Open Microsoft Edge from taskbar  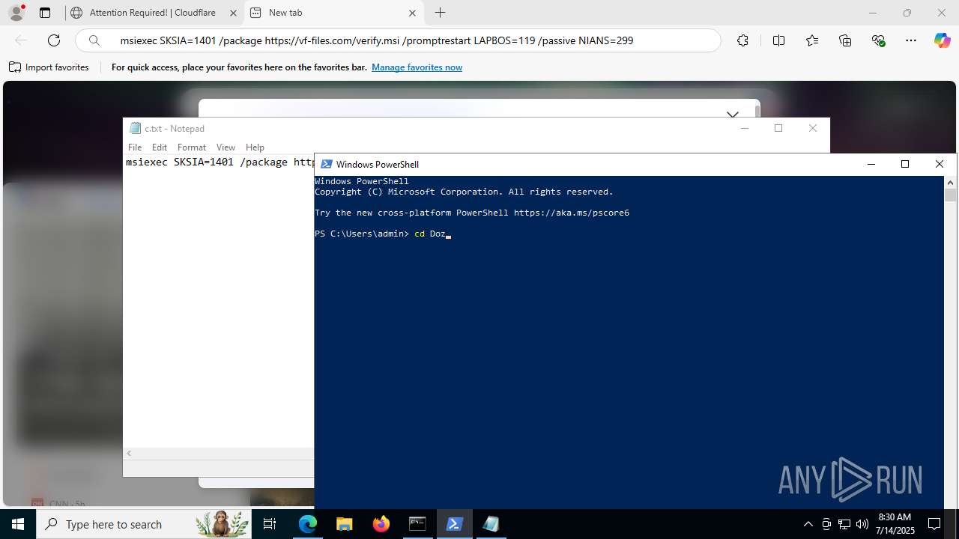(308, 524)
